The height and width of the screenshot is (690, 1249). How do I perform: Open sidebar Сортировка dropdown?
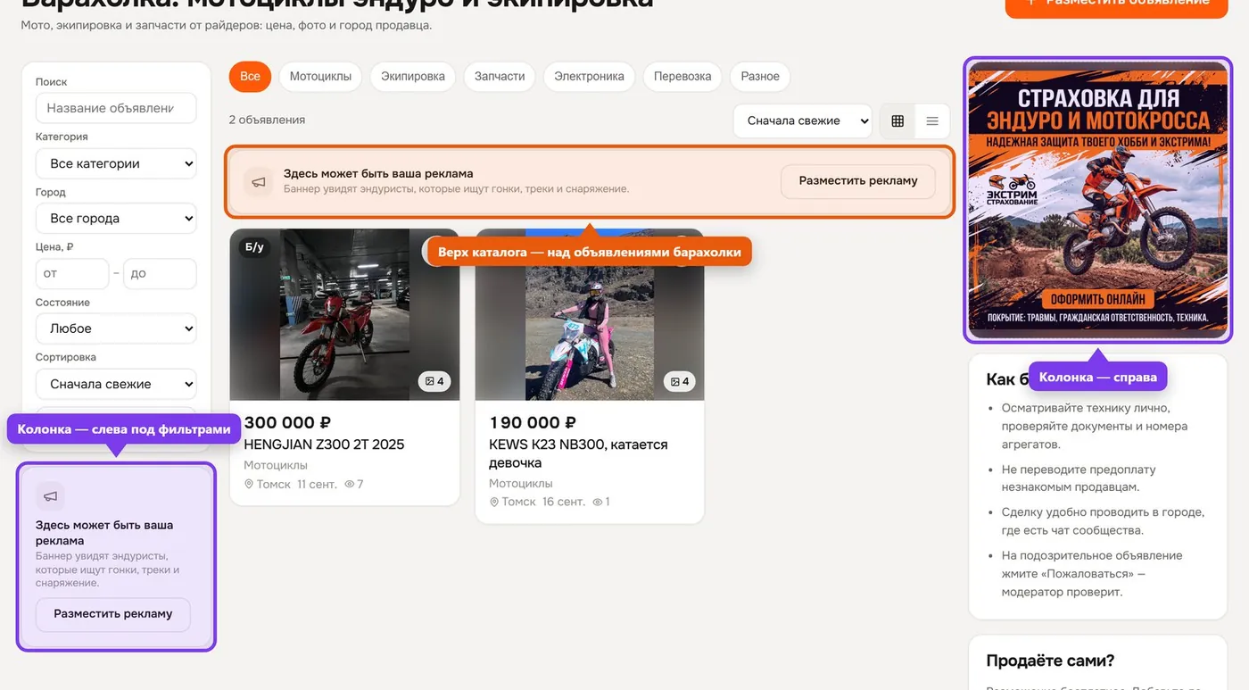point(116,384)
